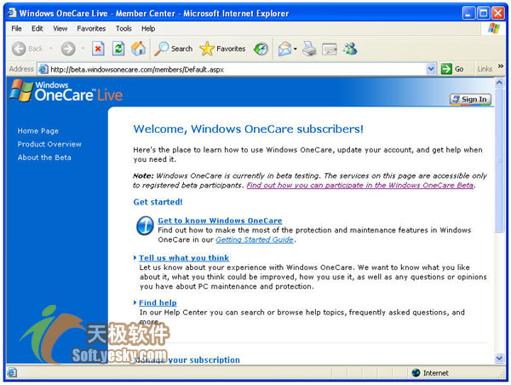Click the Welcome, Windows OneCare subscribers! heading

pyautogui.click(x=249, y=129)
